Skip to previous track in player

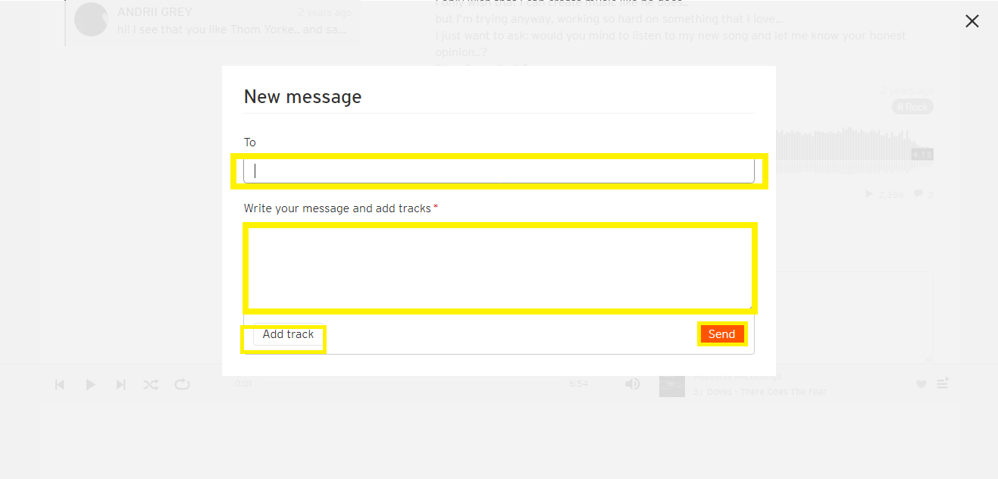click(60, 384)
